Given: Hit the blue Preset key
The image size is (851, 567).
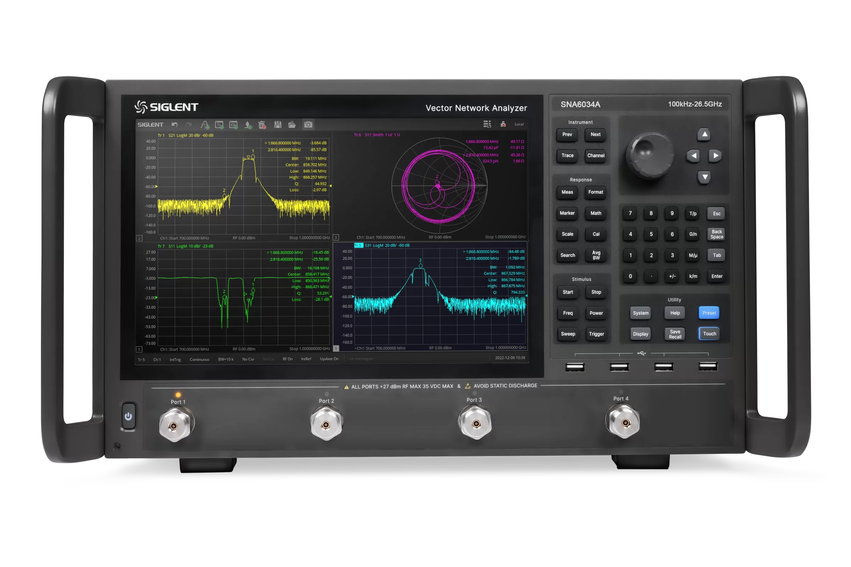Looking at the screenshot, I should 709,313.
